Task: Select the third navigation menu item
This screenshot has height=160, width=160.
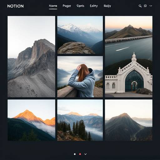Action: tap(80, 6)
